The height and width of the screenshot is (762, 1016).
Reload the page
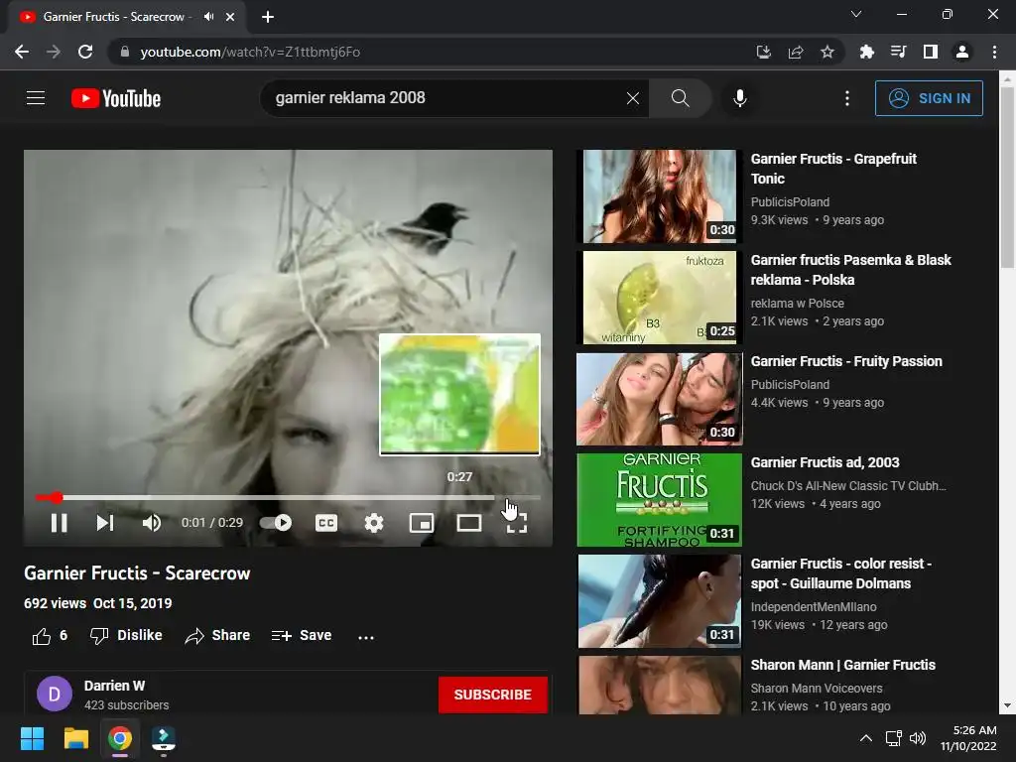click(85, 52)
